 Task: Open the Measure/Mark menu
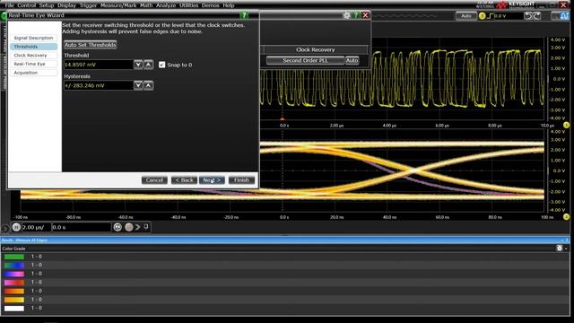tap(118, 5)
